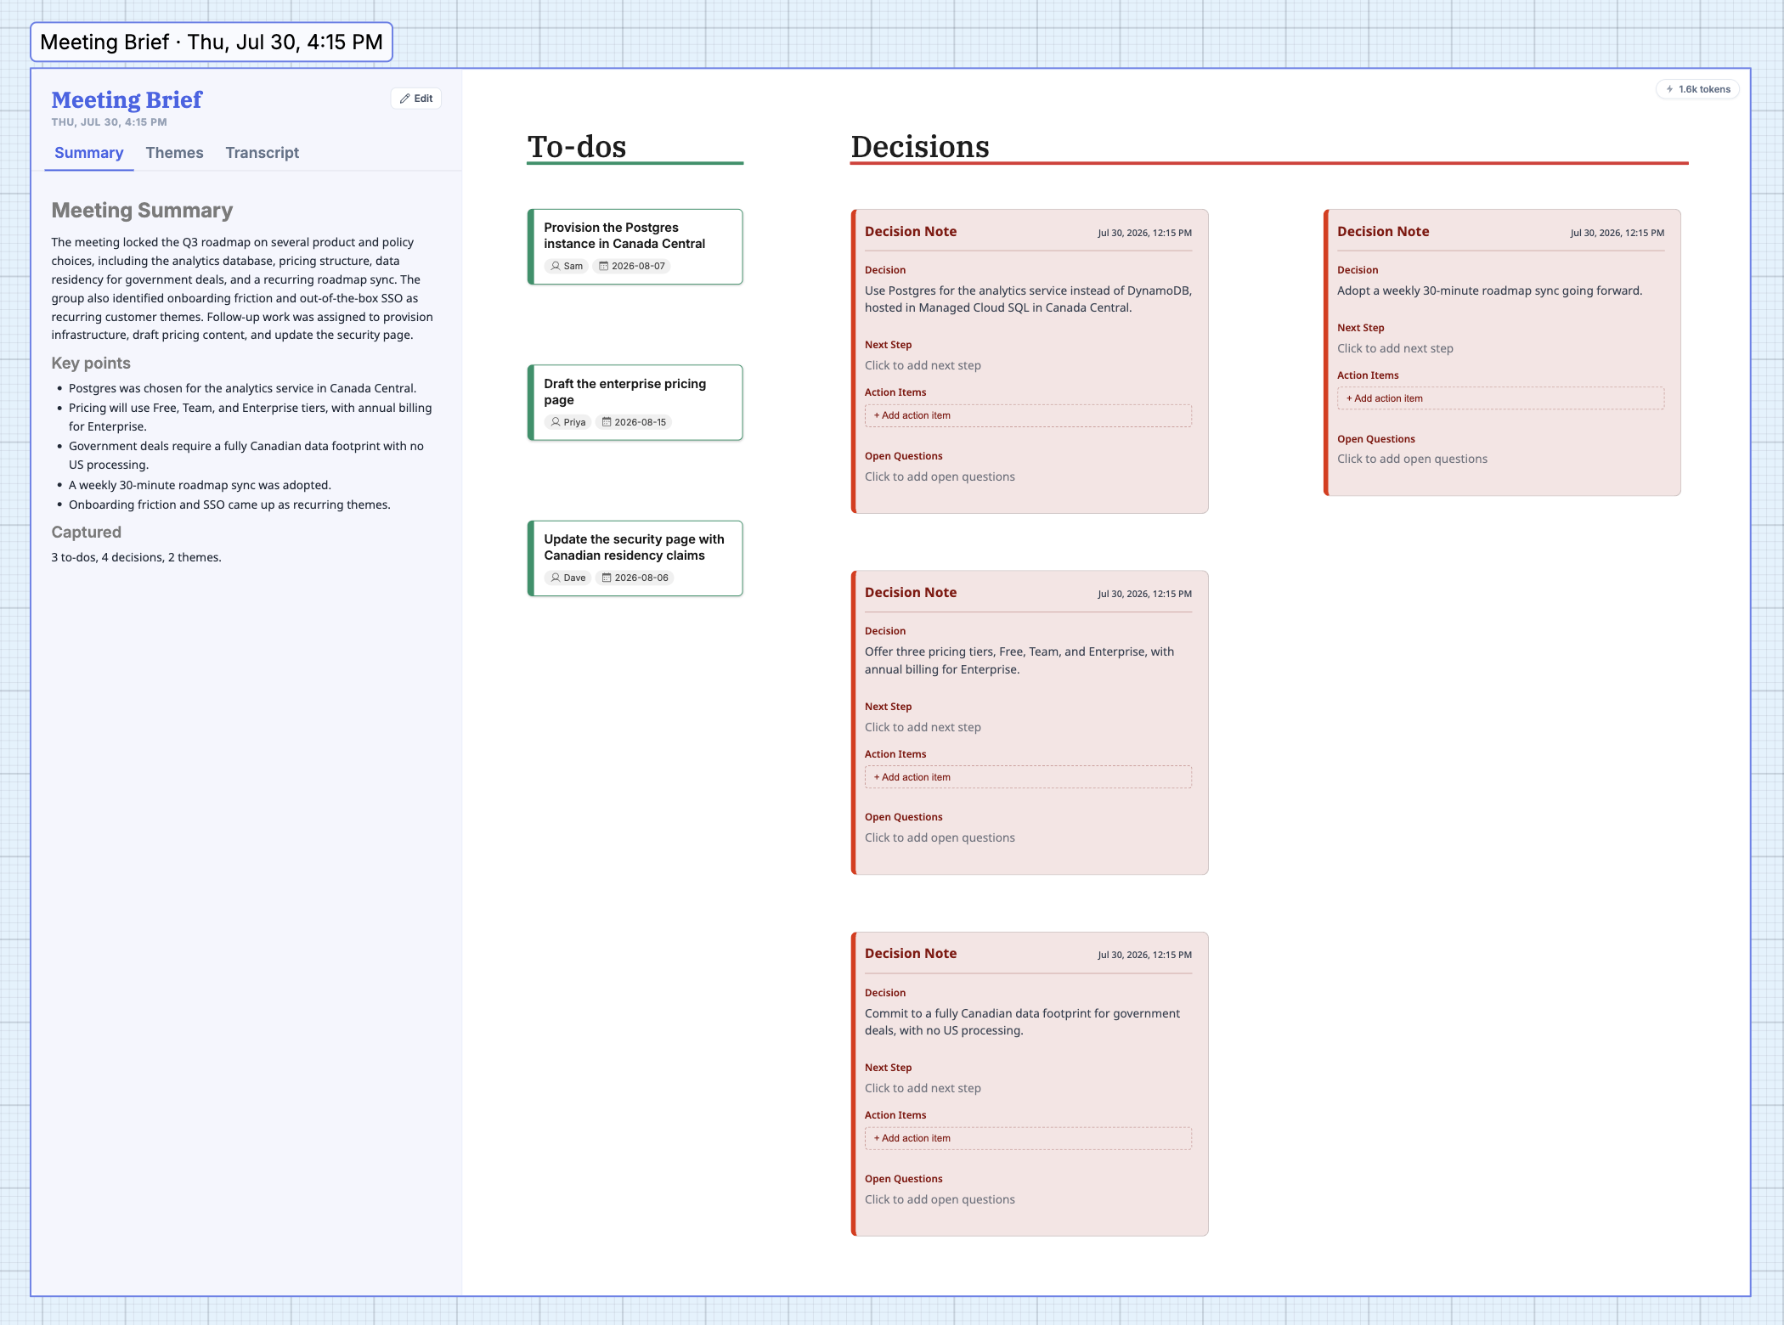Click the Decisions column heading

(920, 146)
